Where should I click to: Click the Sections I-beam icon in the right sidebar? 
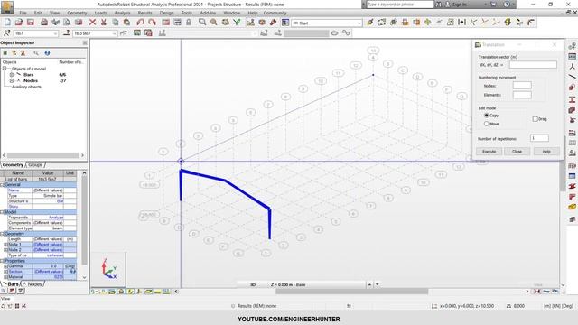tap(572, 99)
